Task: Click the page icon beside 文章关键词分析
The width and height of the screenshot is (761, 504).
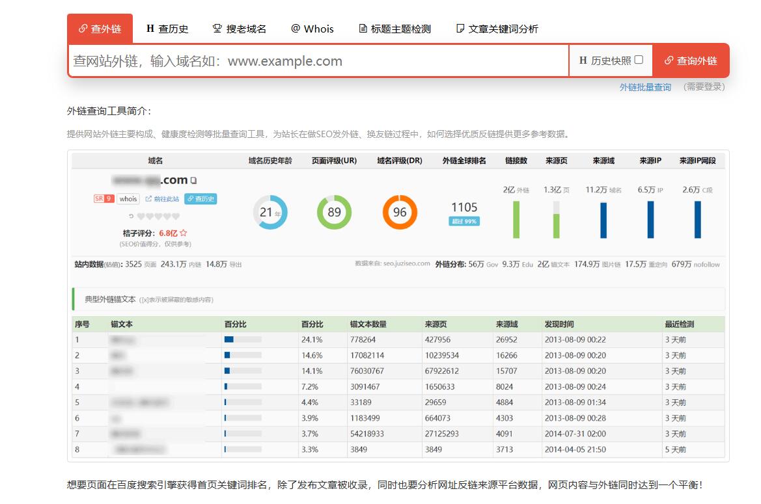Action: pos(460,28)
